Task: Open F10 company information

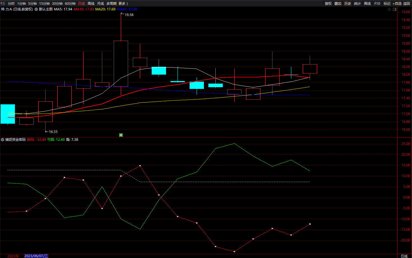Action: (x=377, y=3)
